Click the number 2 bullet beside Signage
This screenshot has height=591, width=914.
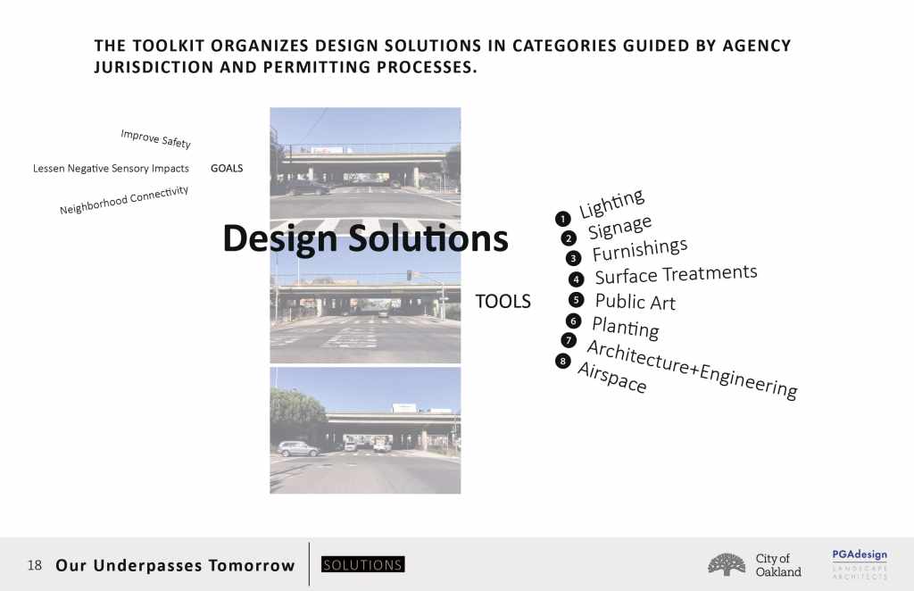pos(568,238)
